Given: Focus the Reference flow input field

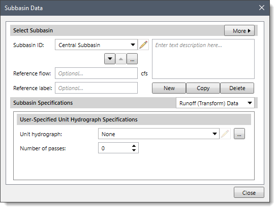Looking at the screenshot, I should 96,73.
